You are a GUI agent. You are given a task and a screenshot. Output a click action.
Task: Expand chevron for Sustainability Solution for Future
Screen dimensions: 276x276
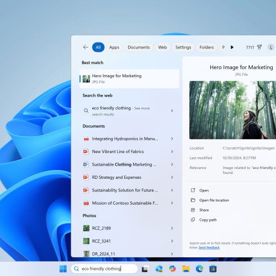172,190
